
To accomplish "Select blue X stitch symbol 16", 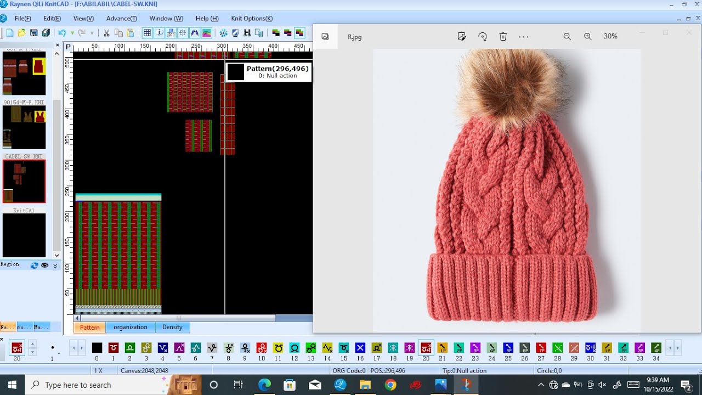I will click(360, 347).
